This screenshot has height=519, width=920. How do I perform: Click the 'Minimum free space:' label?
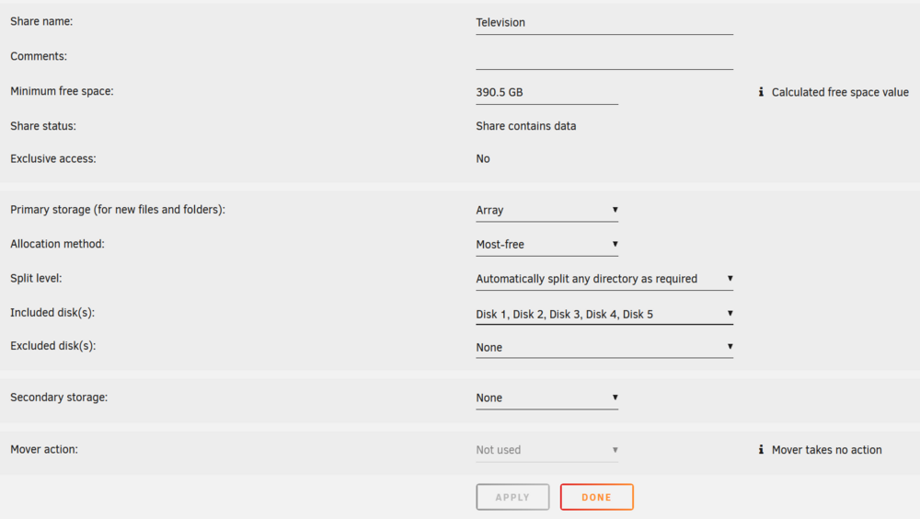pos(62,91)
